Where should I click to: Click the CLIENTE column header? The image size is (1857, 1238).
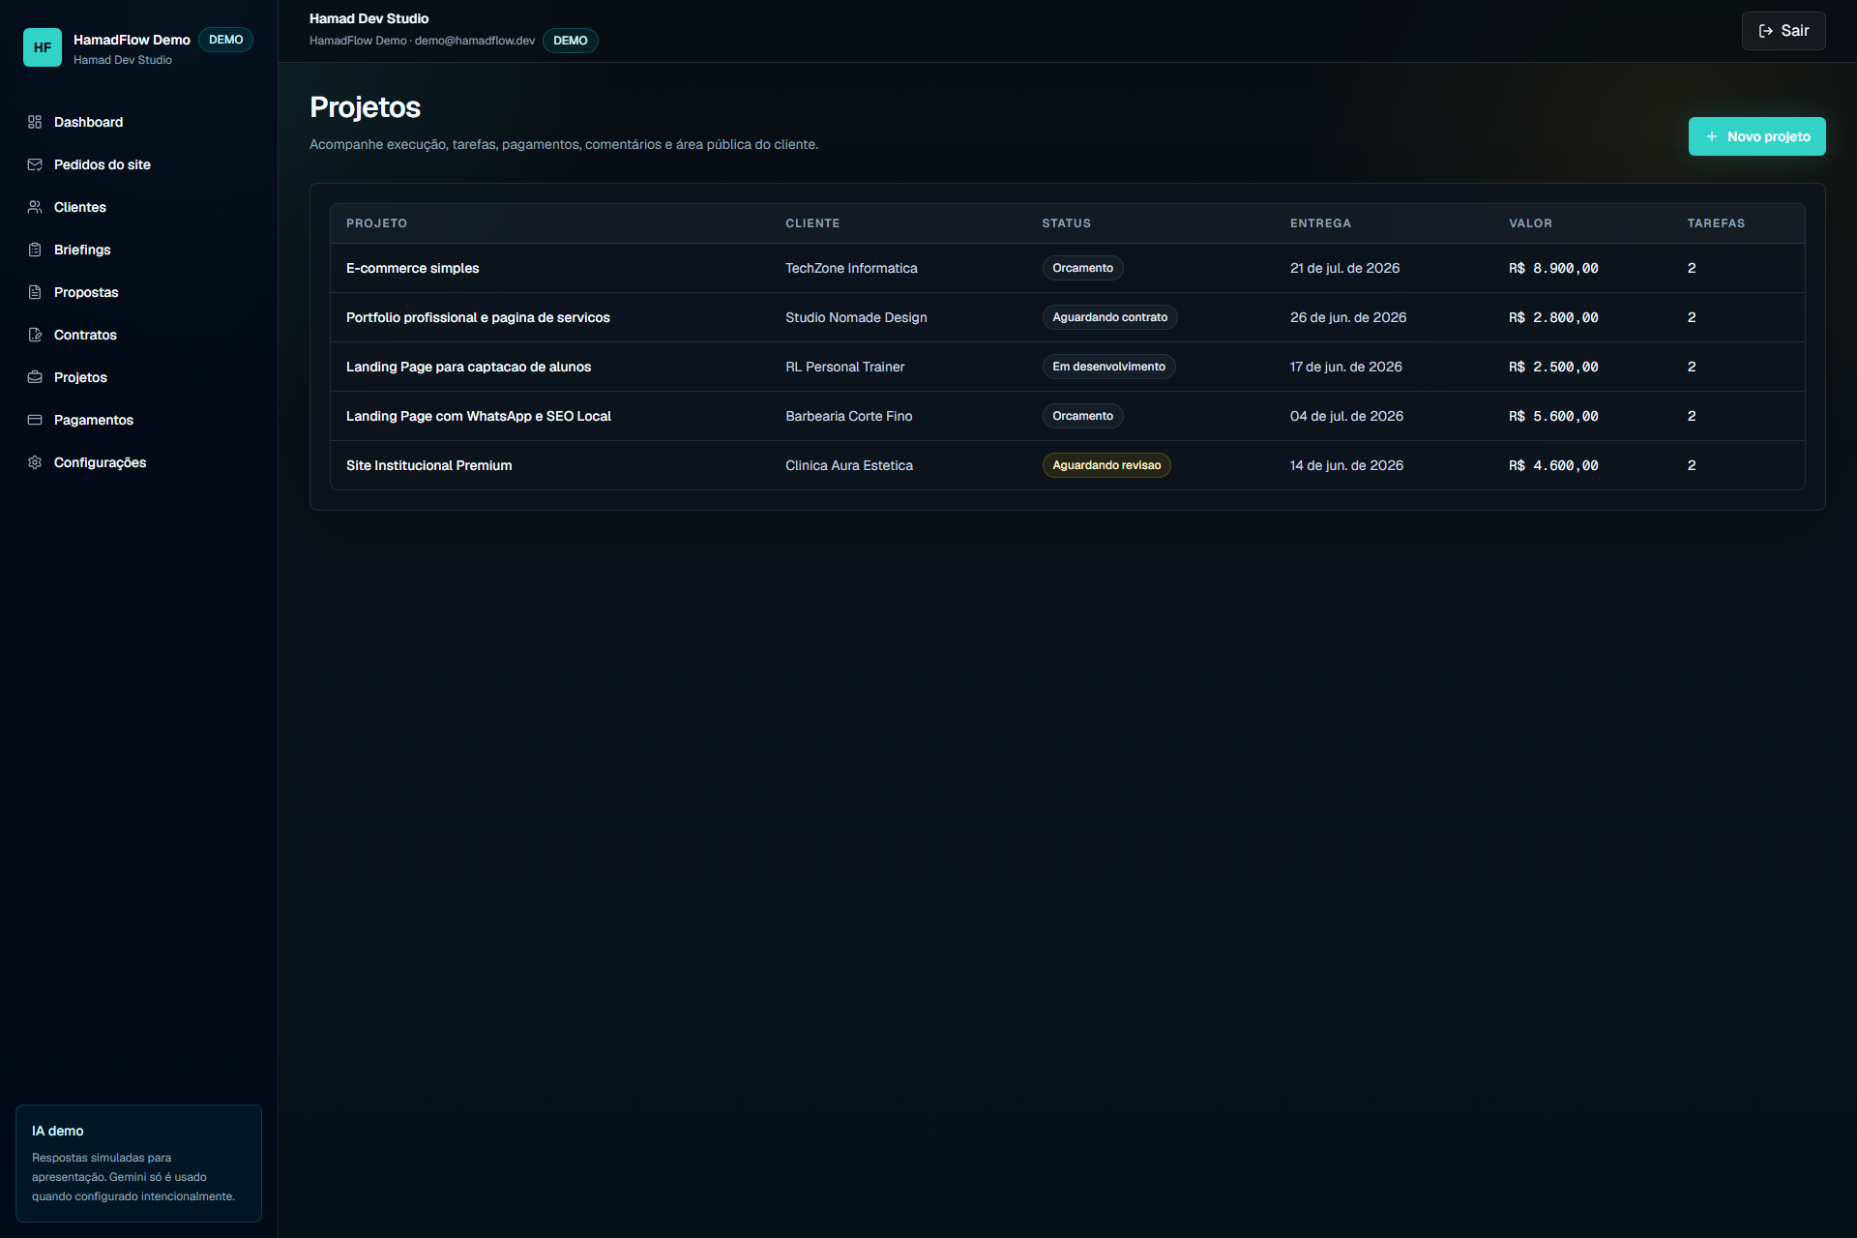812,223
